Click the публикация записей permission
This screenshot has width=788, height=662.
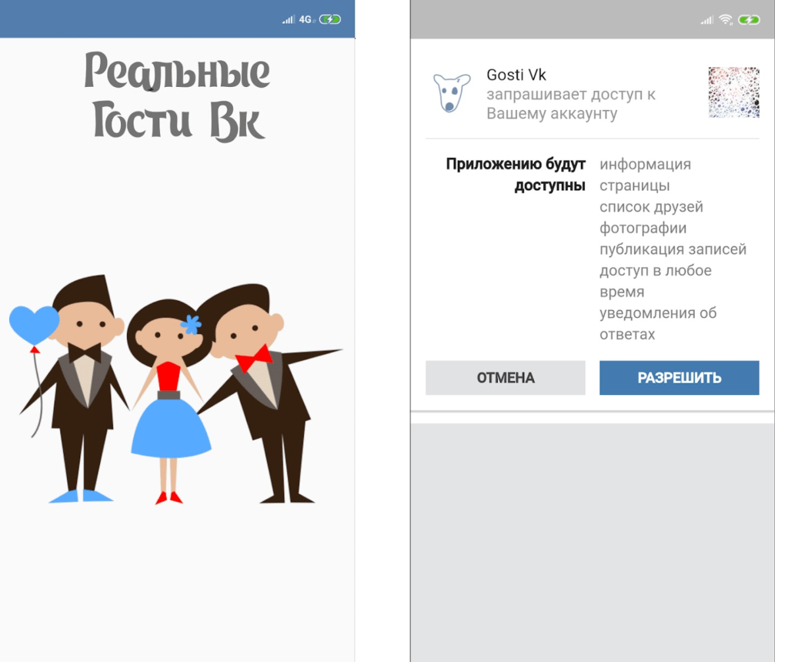click(x=673, y=249)
